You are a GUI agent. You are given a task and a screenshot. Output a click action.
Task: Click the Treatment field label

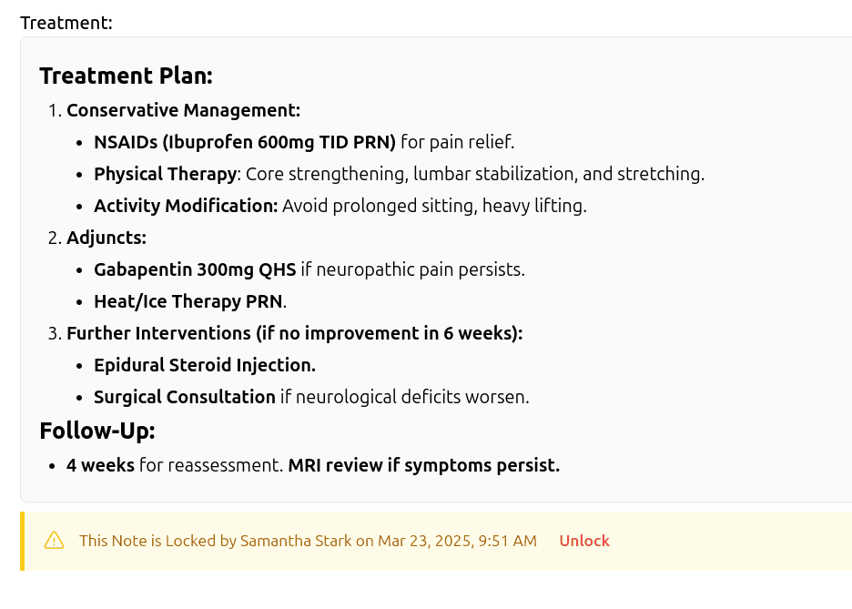66,23
